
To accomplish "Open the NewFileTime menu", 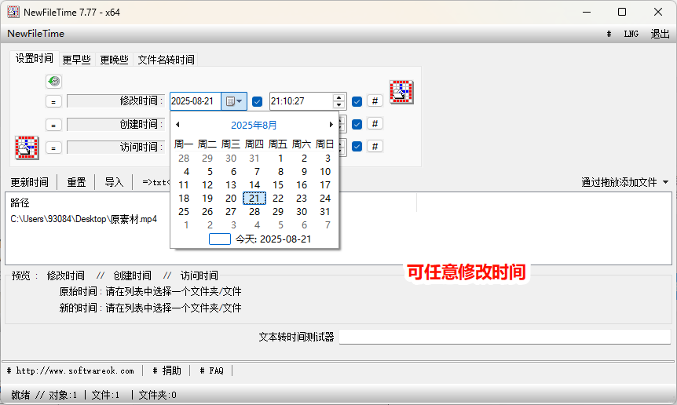I will (x=36, y=34).
